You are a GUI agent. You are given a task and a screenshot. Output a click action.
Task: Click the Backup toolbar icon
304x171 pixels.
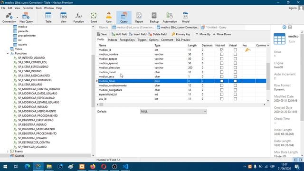coord(154,18)
